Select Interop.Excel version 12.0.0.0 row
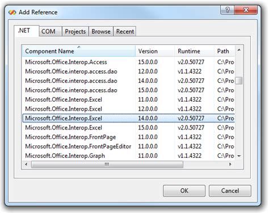Screen dimensions: 269x213 129,109
